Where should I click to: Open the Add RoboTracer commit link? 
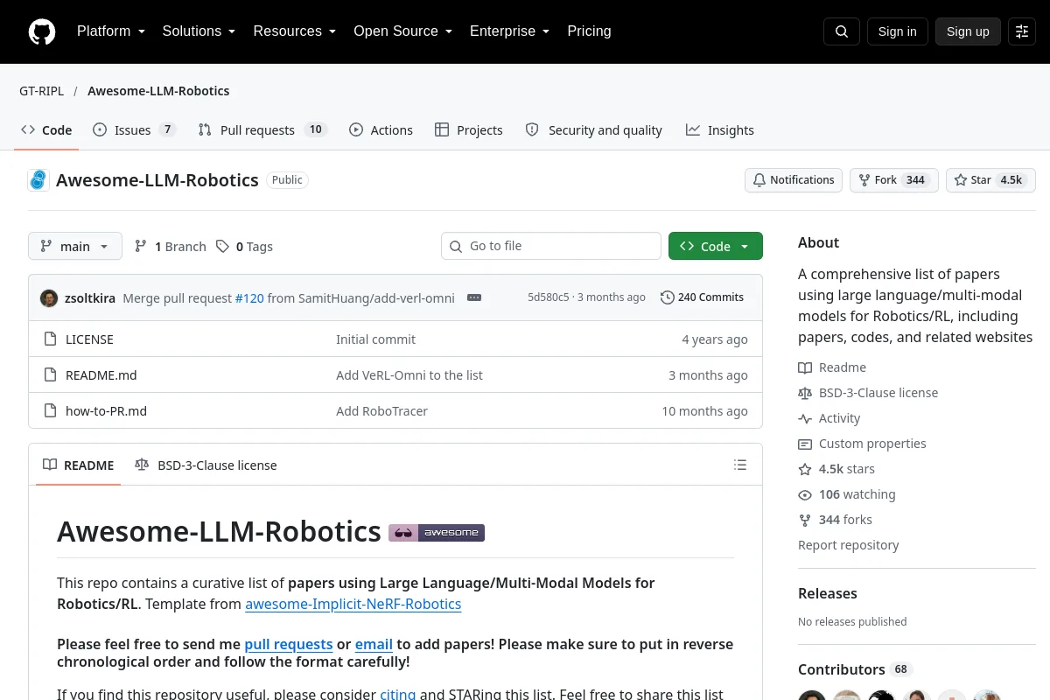381,411
